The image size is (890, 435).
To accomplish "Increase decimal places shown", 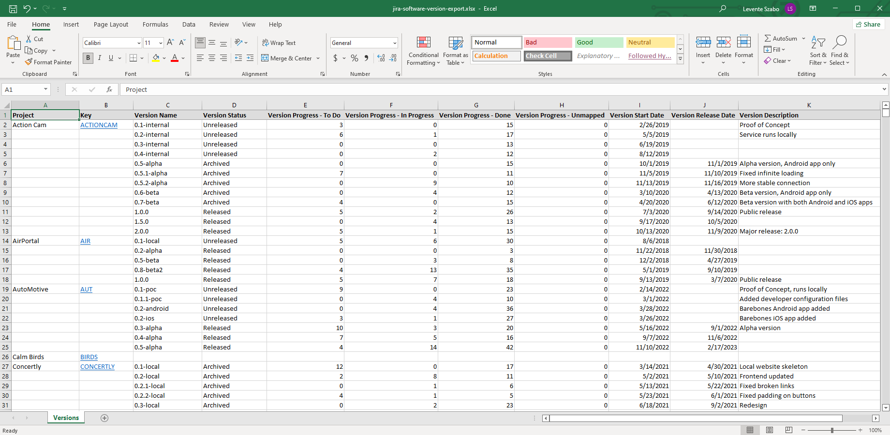I will [x=380, y=58].
